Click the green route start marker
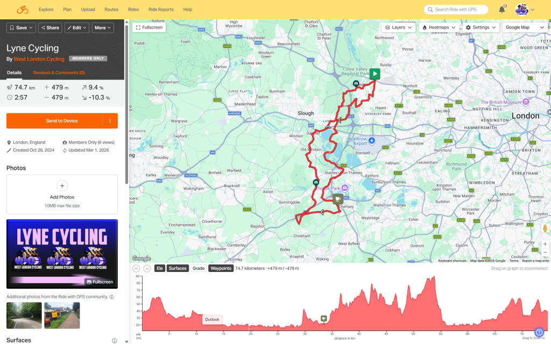Screen dimensions: 551x344 pos(375,74)
